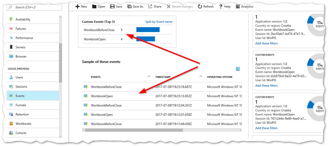The width and height of the screenshot is (328, 146).
Task: Click the blue bar for WorkbookBeforeClose
Action: [x=148, y=29]
